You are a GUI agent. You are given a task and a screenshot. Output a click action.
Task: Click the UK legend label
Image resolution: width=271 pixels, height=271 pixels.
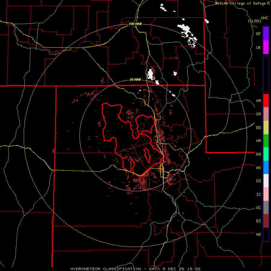(x=258, y=47)
